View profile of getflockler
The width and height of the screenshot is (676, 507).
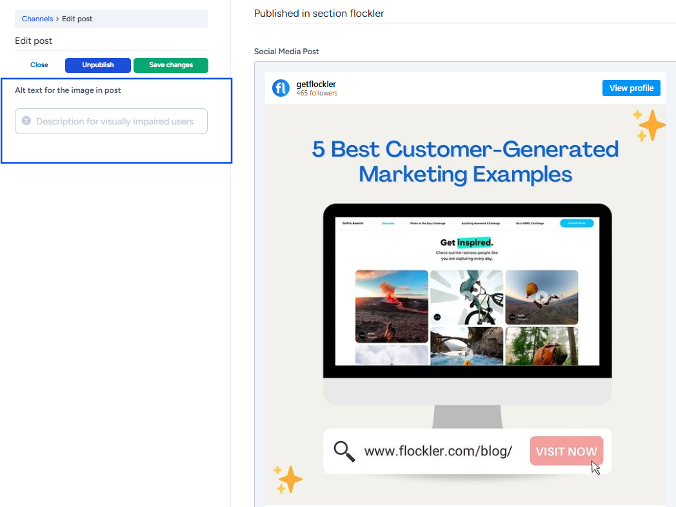click(631, 88)
